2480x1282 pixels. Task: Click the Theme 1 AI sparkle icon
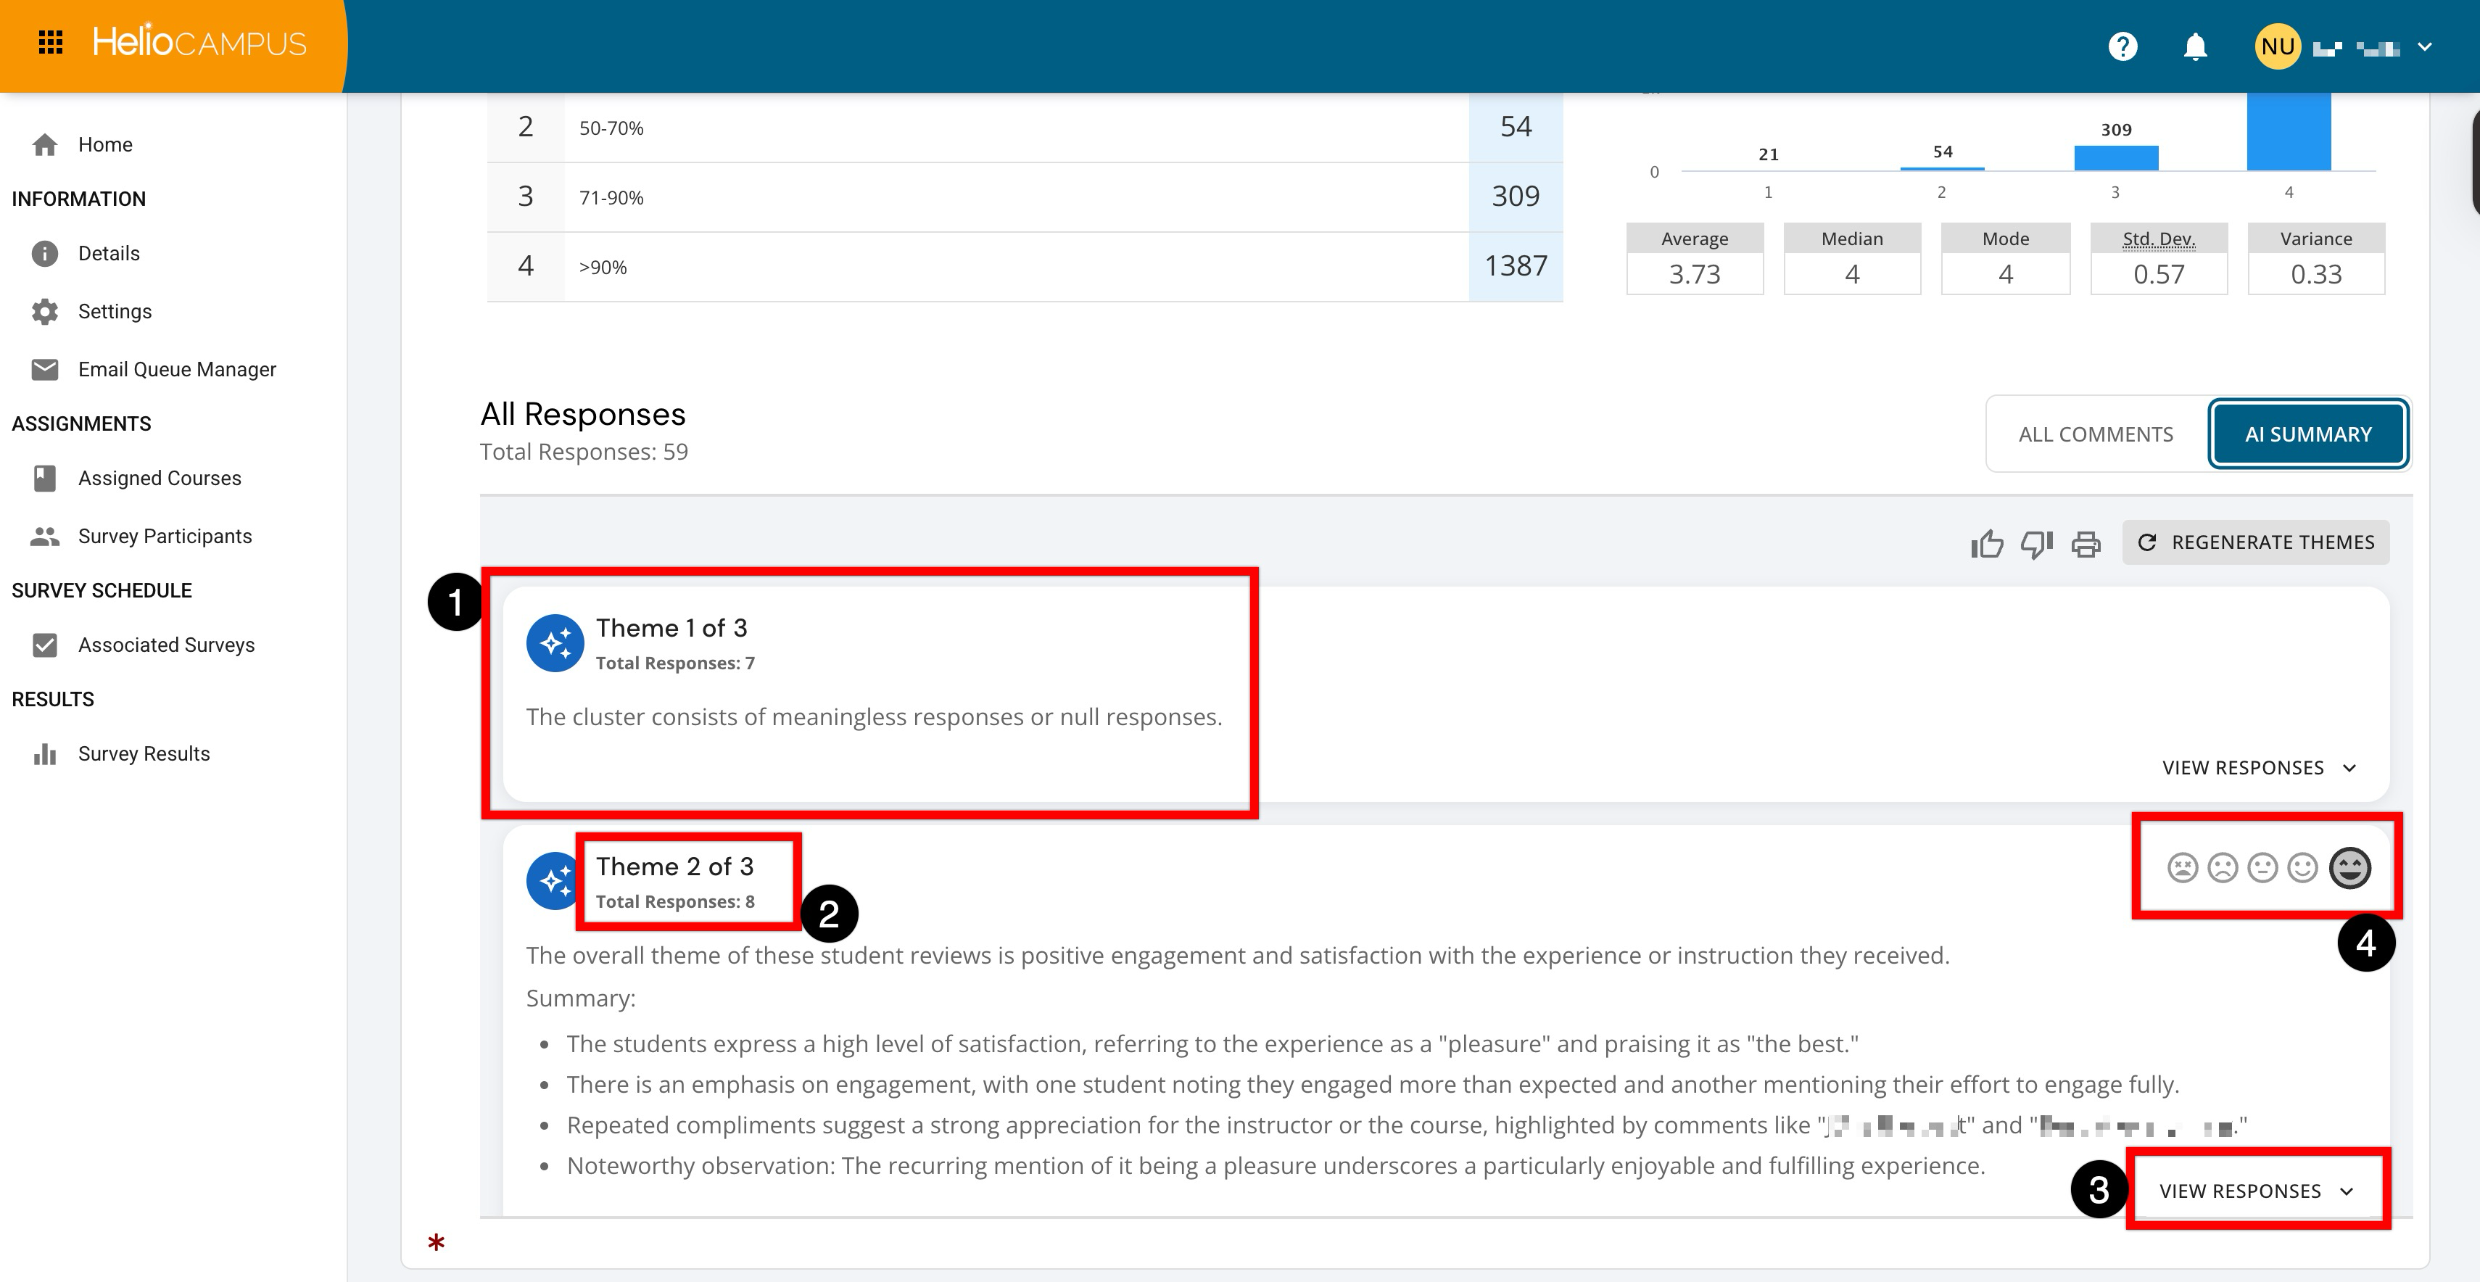555,643
